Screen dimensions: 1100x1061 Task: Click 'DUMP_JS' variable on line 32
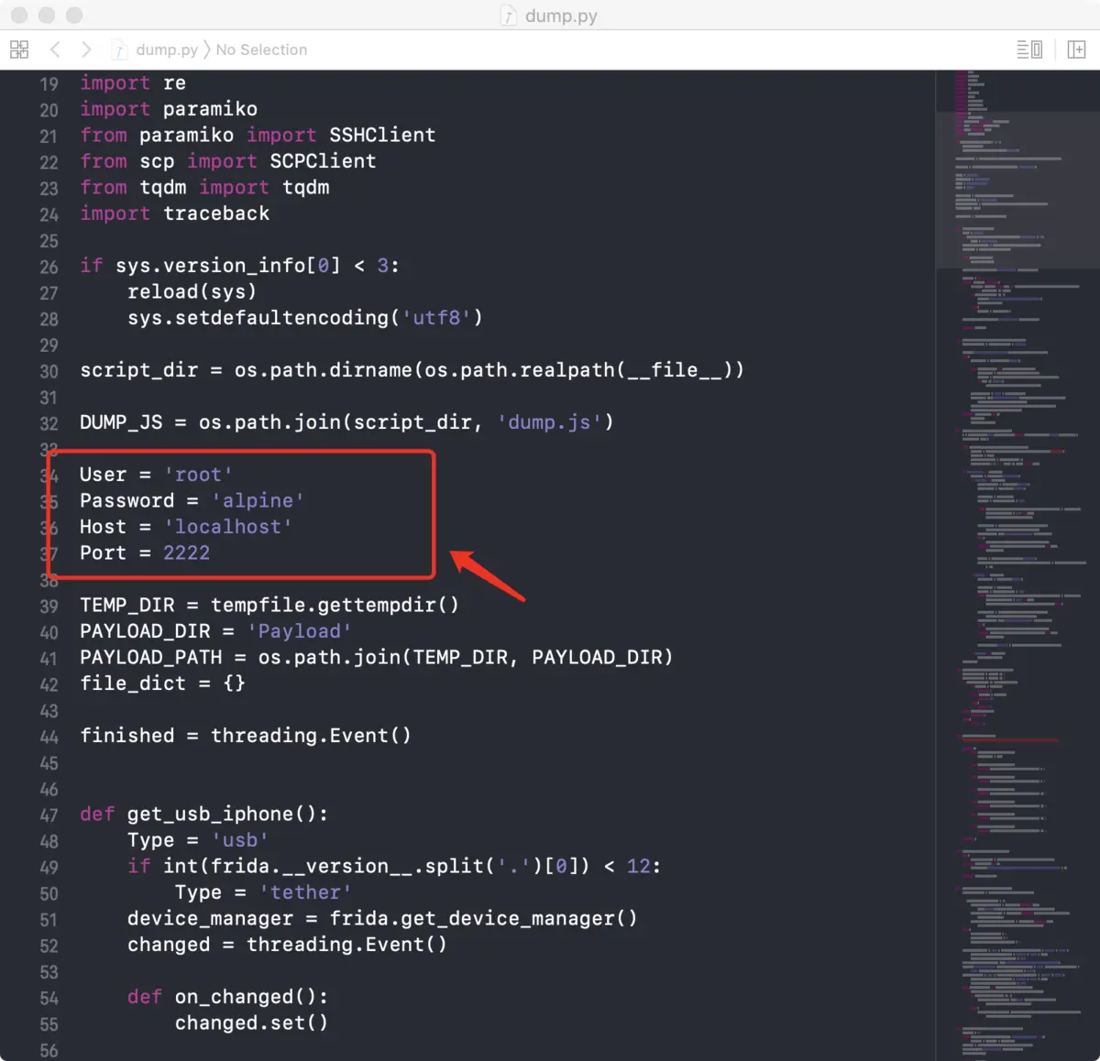pos(121,422)
